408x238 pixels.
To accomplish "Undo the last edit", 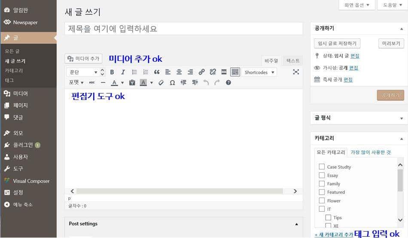I will click(206, 83).
